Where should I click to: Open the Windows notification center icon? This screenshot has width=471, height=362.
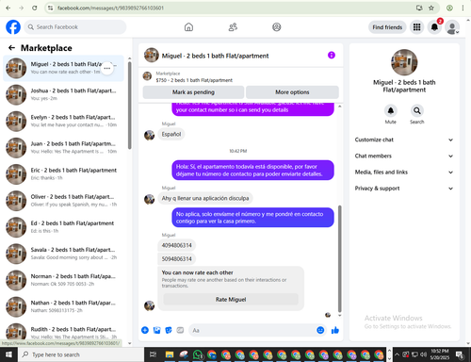click(460, 354)
